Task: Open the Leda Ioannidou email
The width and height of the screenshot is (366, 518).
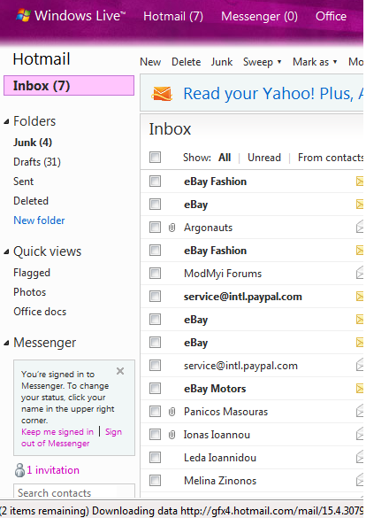Action: point(220,458)
